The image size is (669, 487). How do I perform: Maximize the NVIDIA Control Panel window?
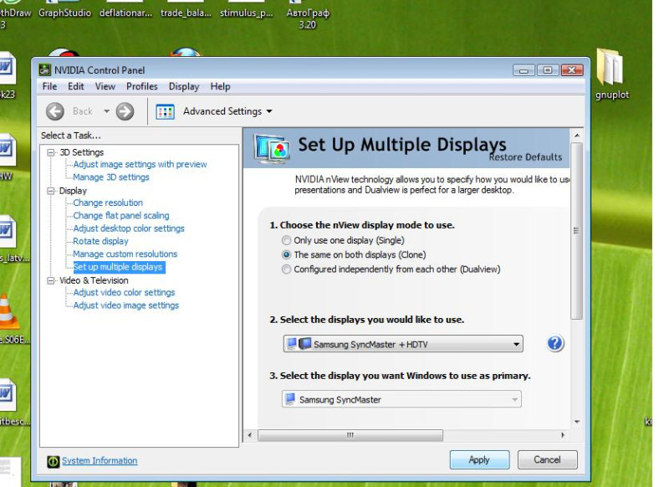click(548, 70)
